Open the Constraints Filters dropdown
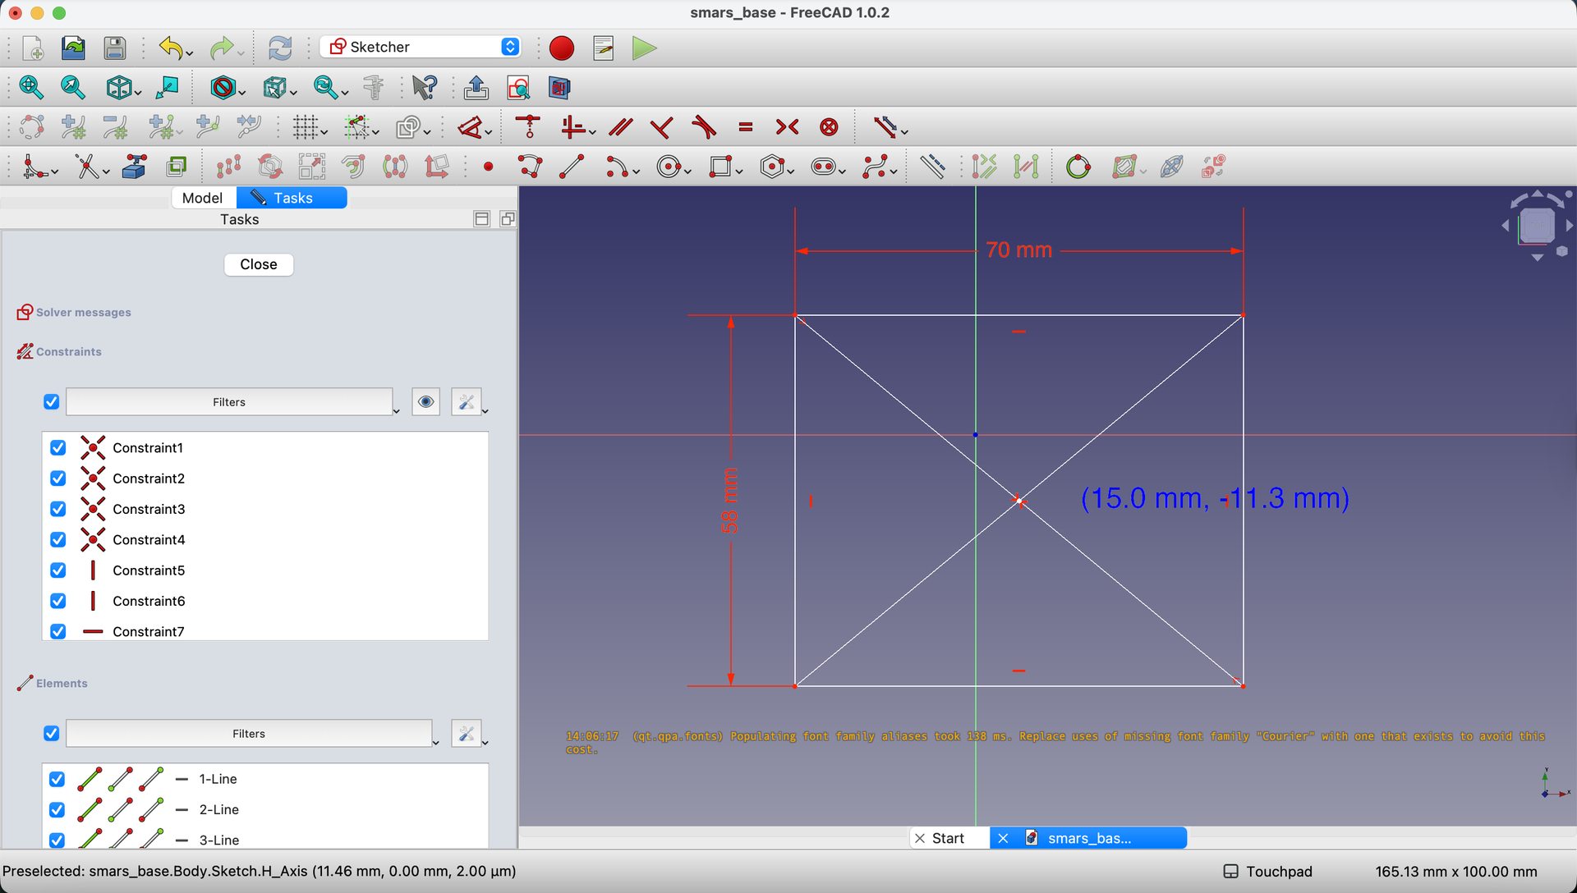The height and width of the screenshot is (893, 1577). pyautogui.click(x=232, y=402)
